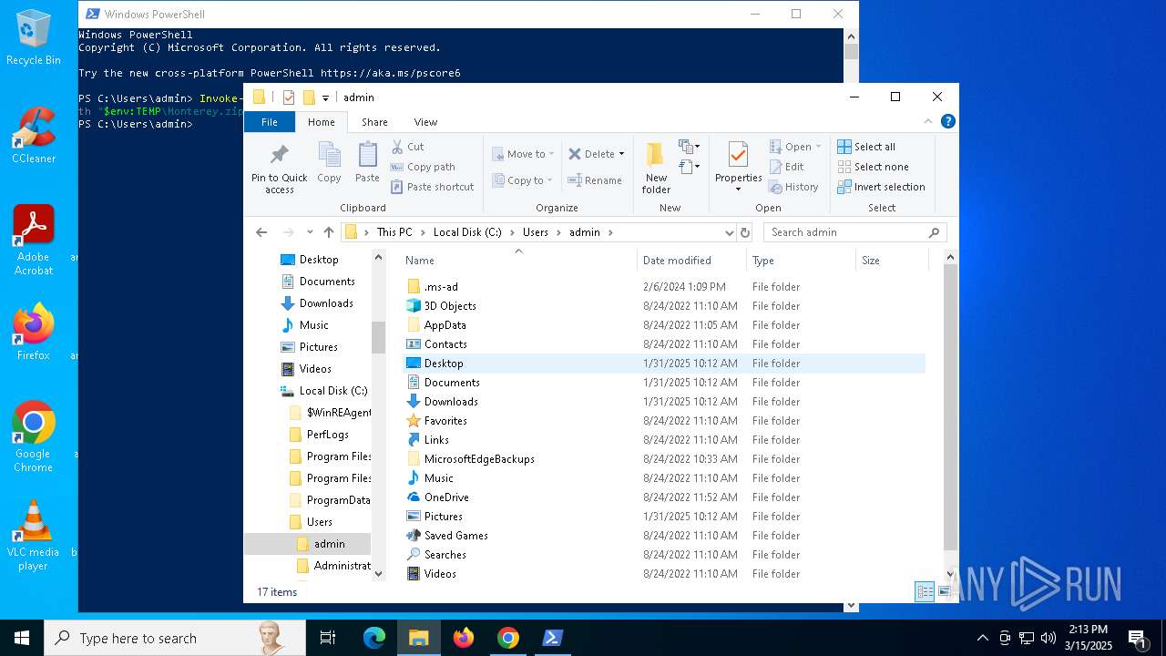This screenshot has width=1166, height=656.
Task: Select the Saved Games folder
Action: tap(664, 536)
